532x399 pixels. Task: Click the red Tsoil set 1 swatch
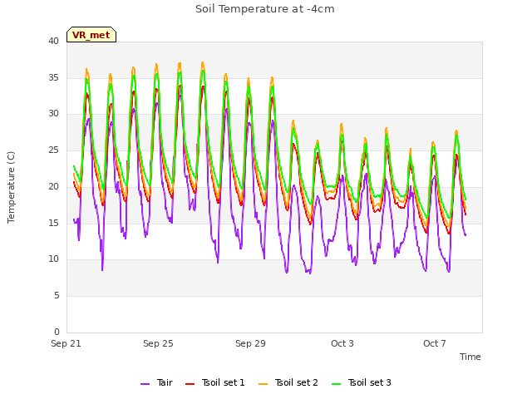[190, 384]
